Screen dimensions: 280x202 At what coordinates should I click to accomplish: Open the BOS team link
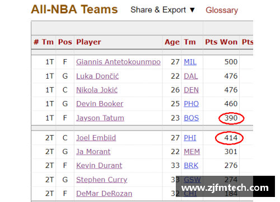pos(192,118)
